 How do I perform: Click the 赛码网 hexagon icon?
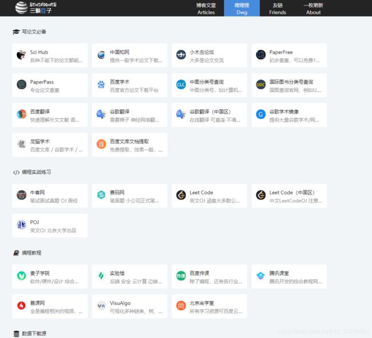pos(101,195)
